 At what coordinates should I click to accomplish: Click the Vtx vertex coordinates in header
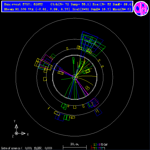click(49, 9)
